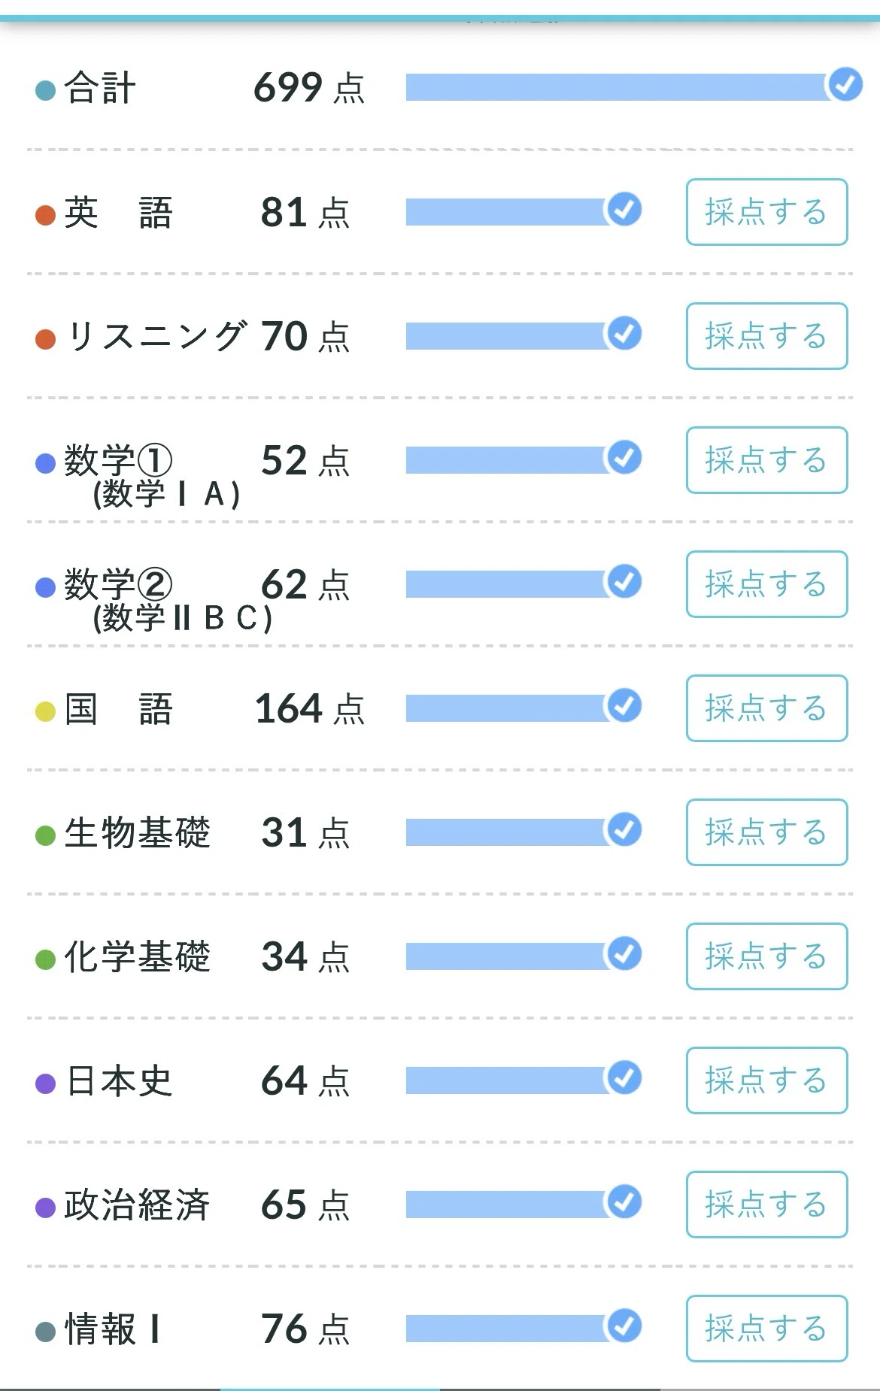Tap 採点する for 情報Ⅰ
Image resolution: width=880 pixels, height=1391 pixels.
766,1329
